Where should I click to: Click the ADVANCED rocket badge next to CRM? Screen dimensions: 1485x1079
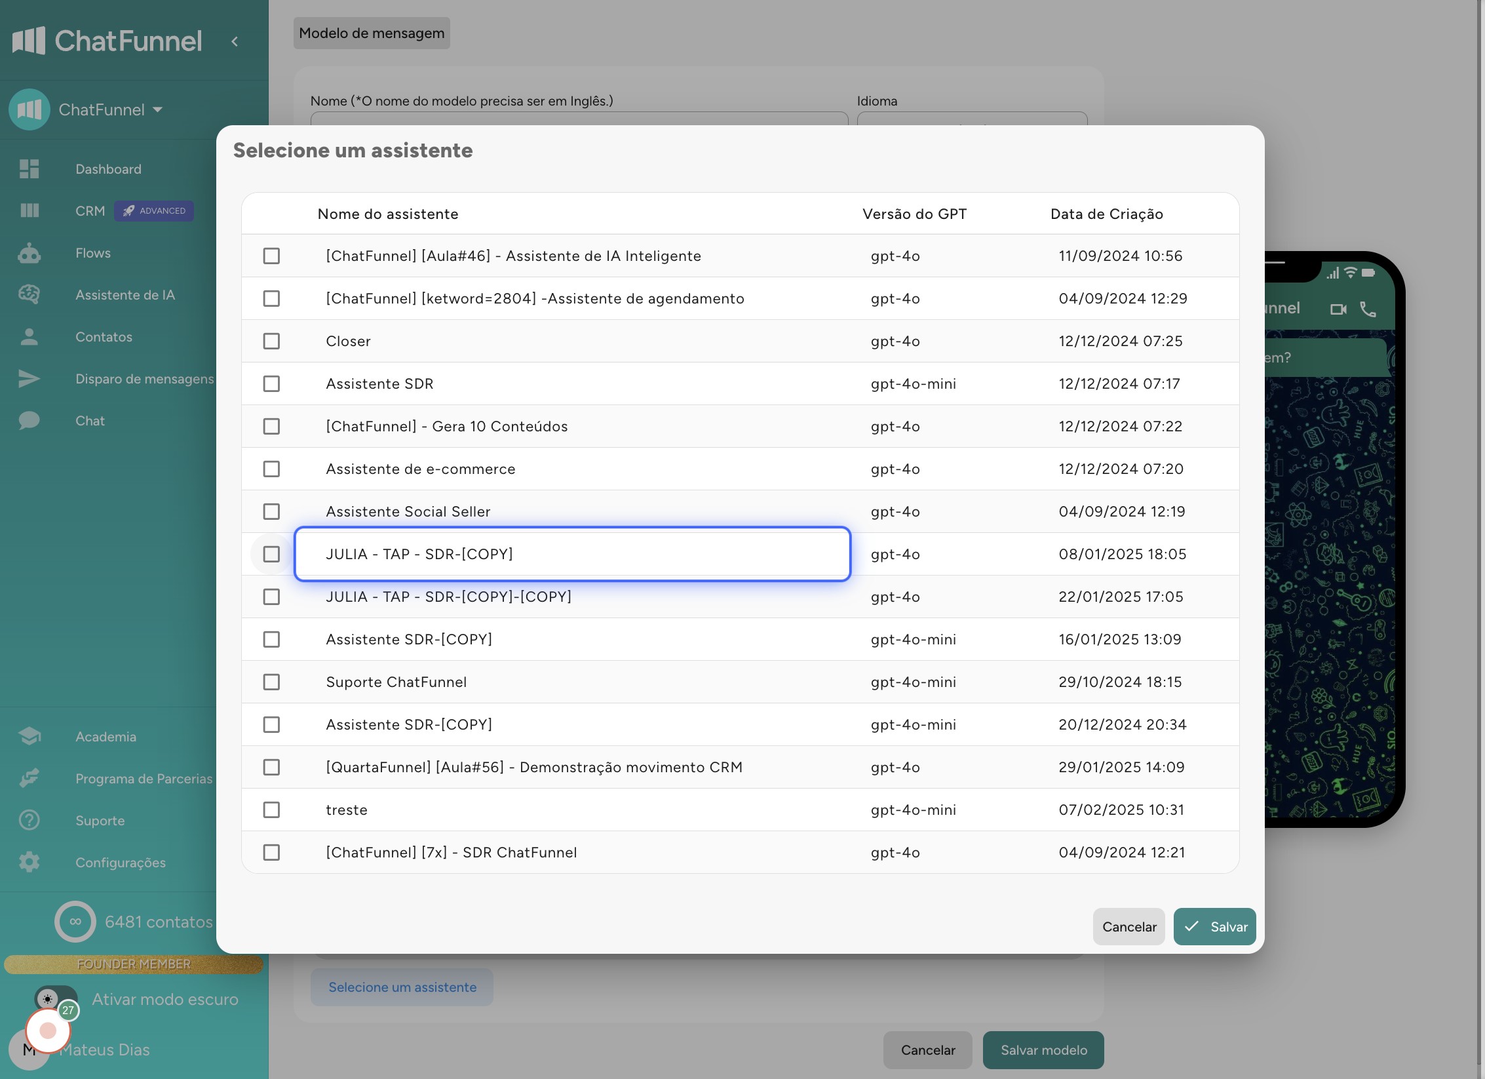point(154,210)
